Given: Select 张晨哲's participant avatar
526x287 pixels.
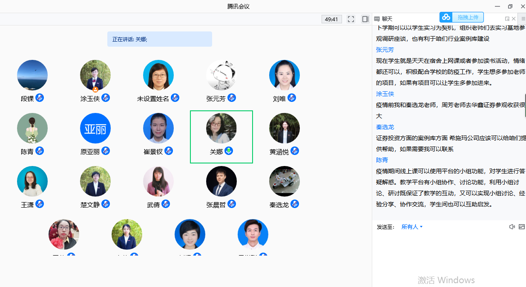Looking at the screenshot, I should coord(221,181).
